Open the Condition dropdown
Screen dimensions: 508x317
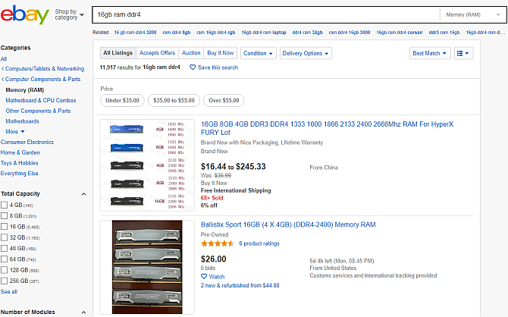[259, 53]
